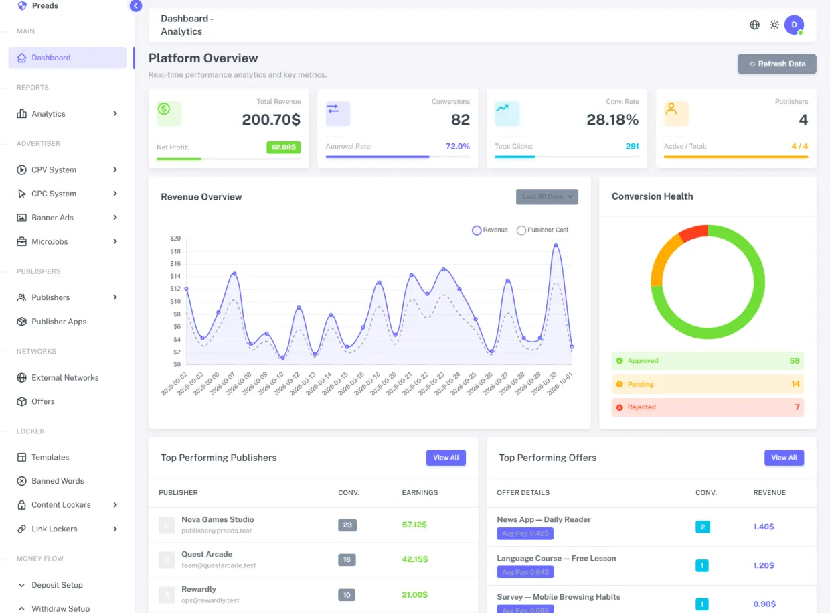Toggle the Publisher Cost series in legend
The image size is (830, 613).
(x=543, y=230)
